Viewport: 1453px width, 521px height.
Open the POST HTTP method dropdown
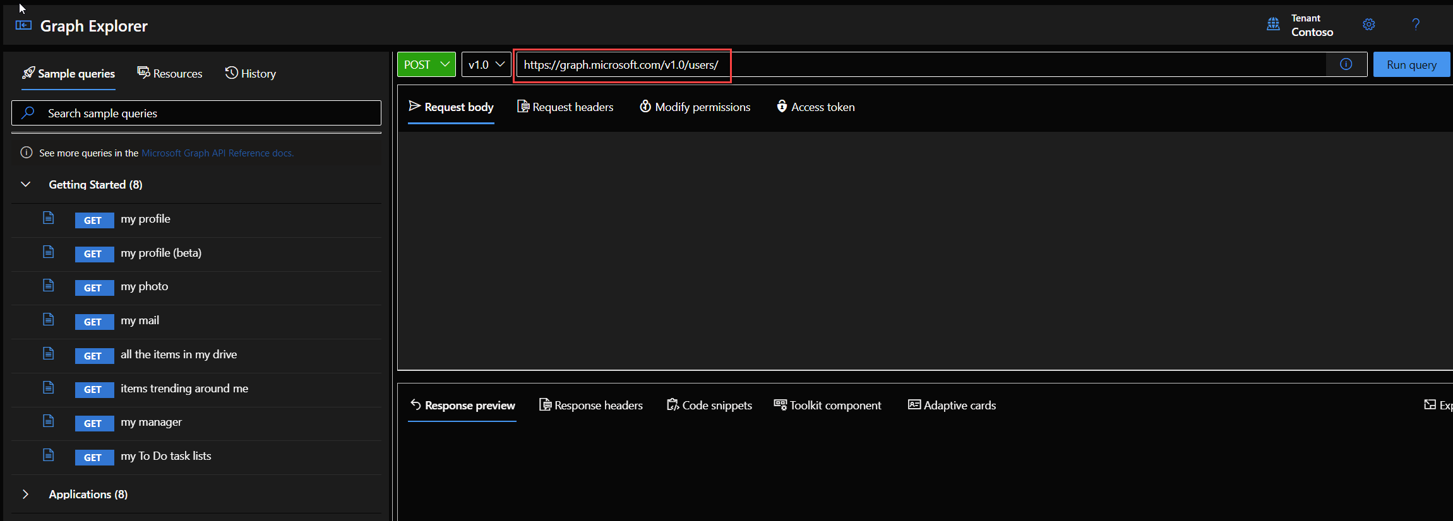pos(426,64)
